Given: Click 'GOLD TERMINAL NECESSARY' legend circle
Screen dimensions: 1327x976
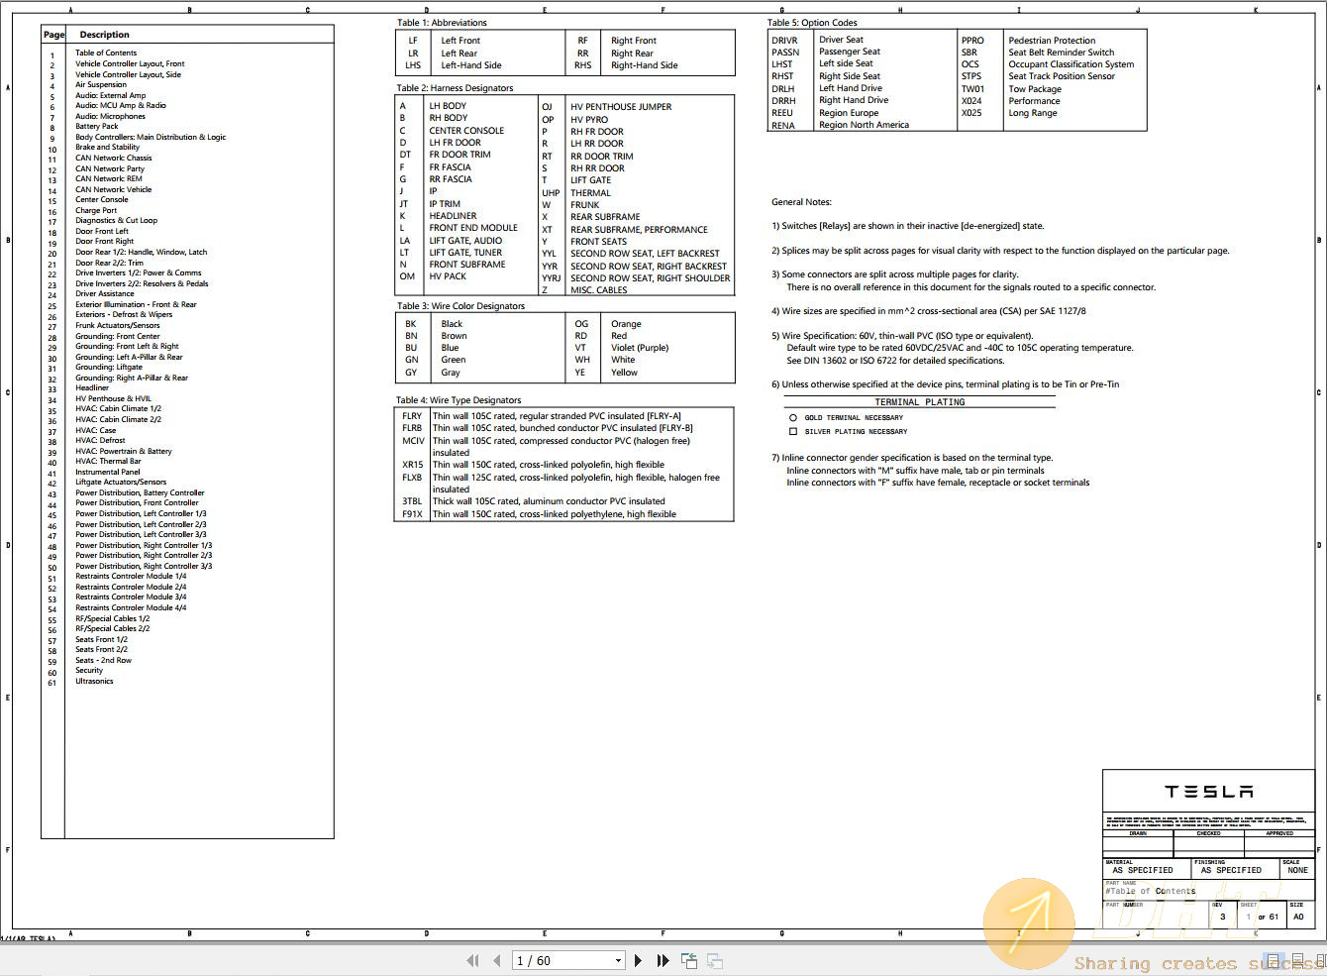Looking at the screenshot, I should click(792, 418).
